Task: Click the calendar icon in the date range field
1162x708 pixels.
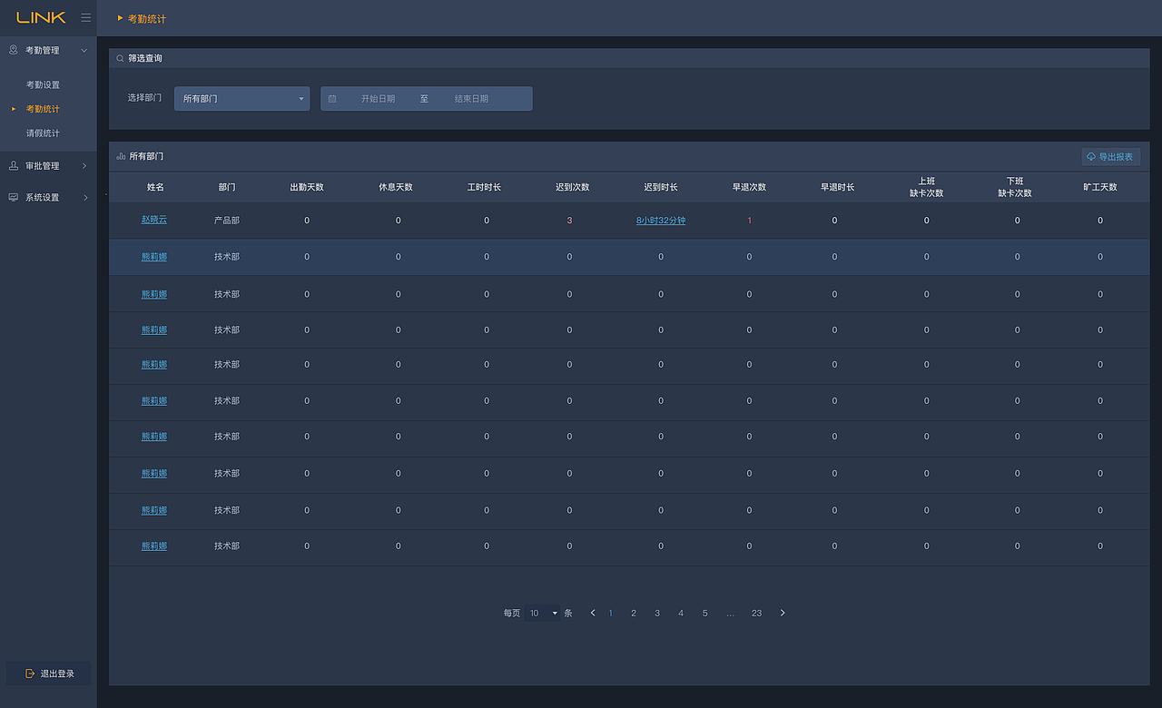Action: coord(332,98)
